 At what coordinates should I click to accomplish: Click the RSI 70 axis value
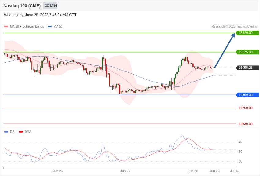pyautogui.click(x=240, y=142)
